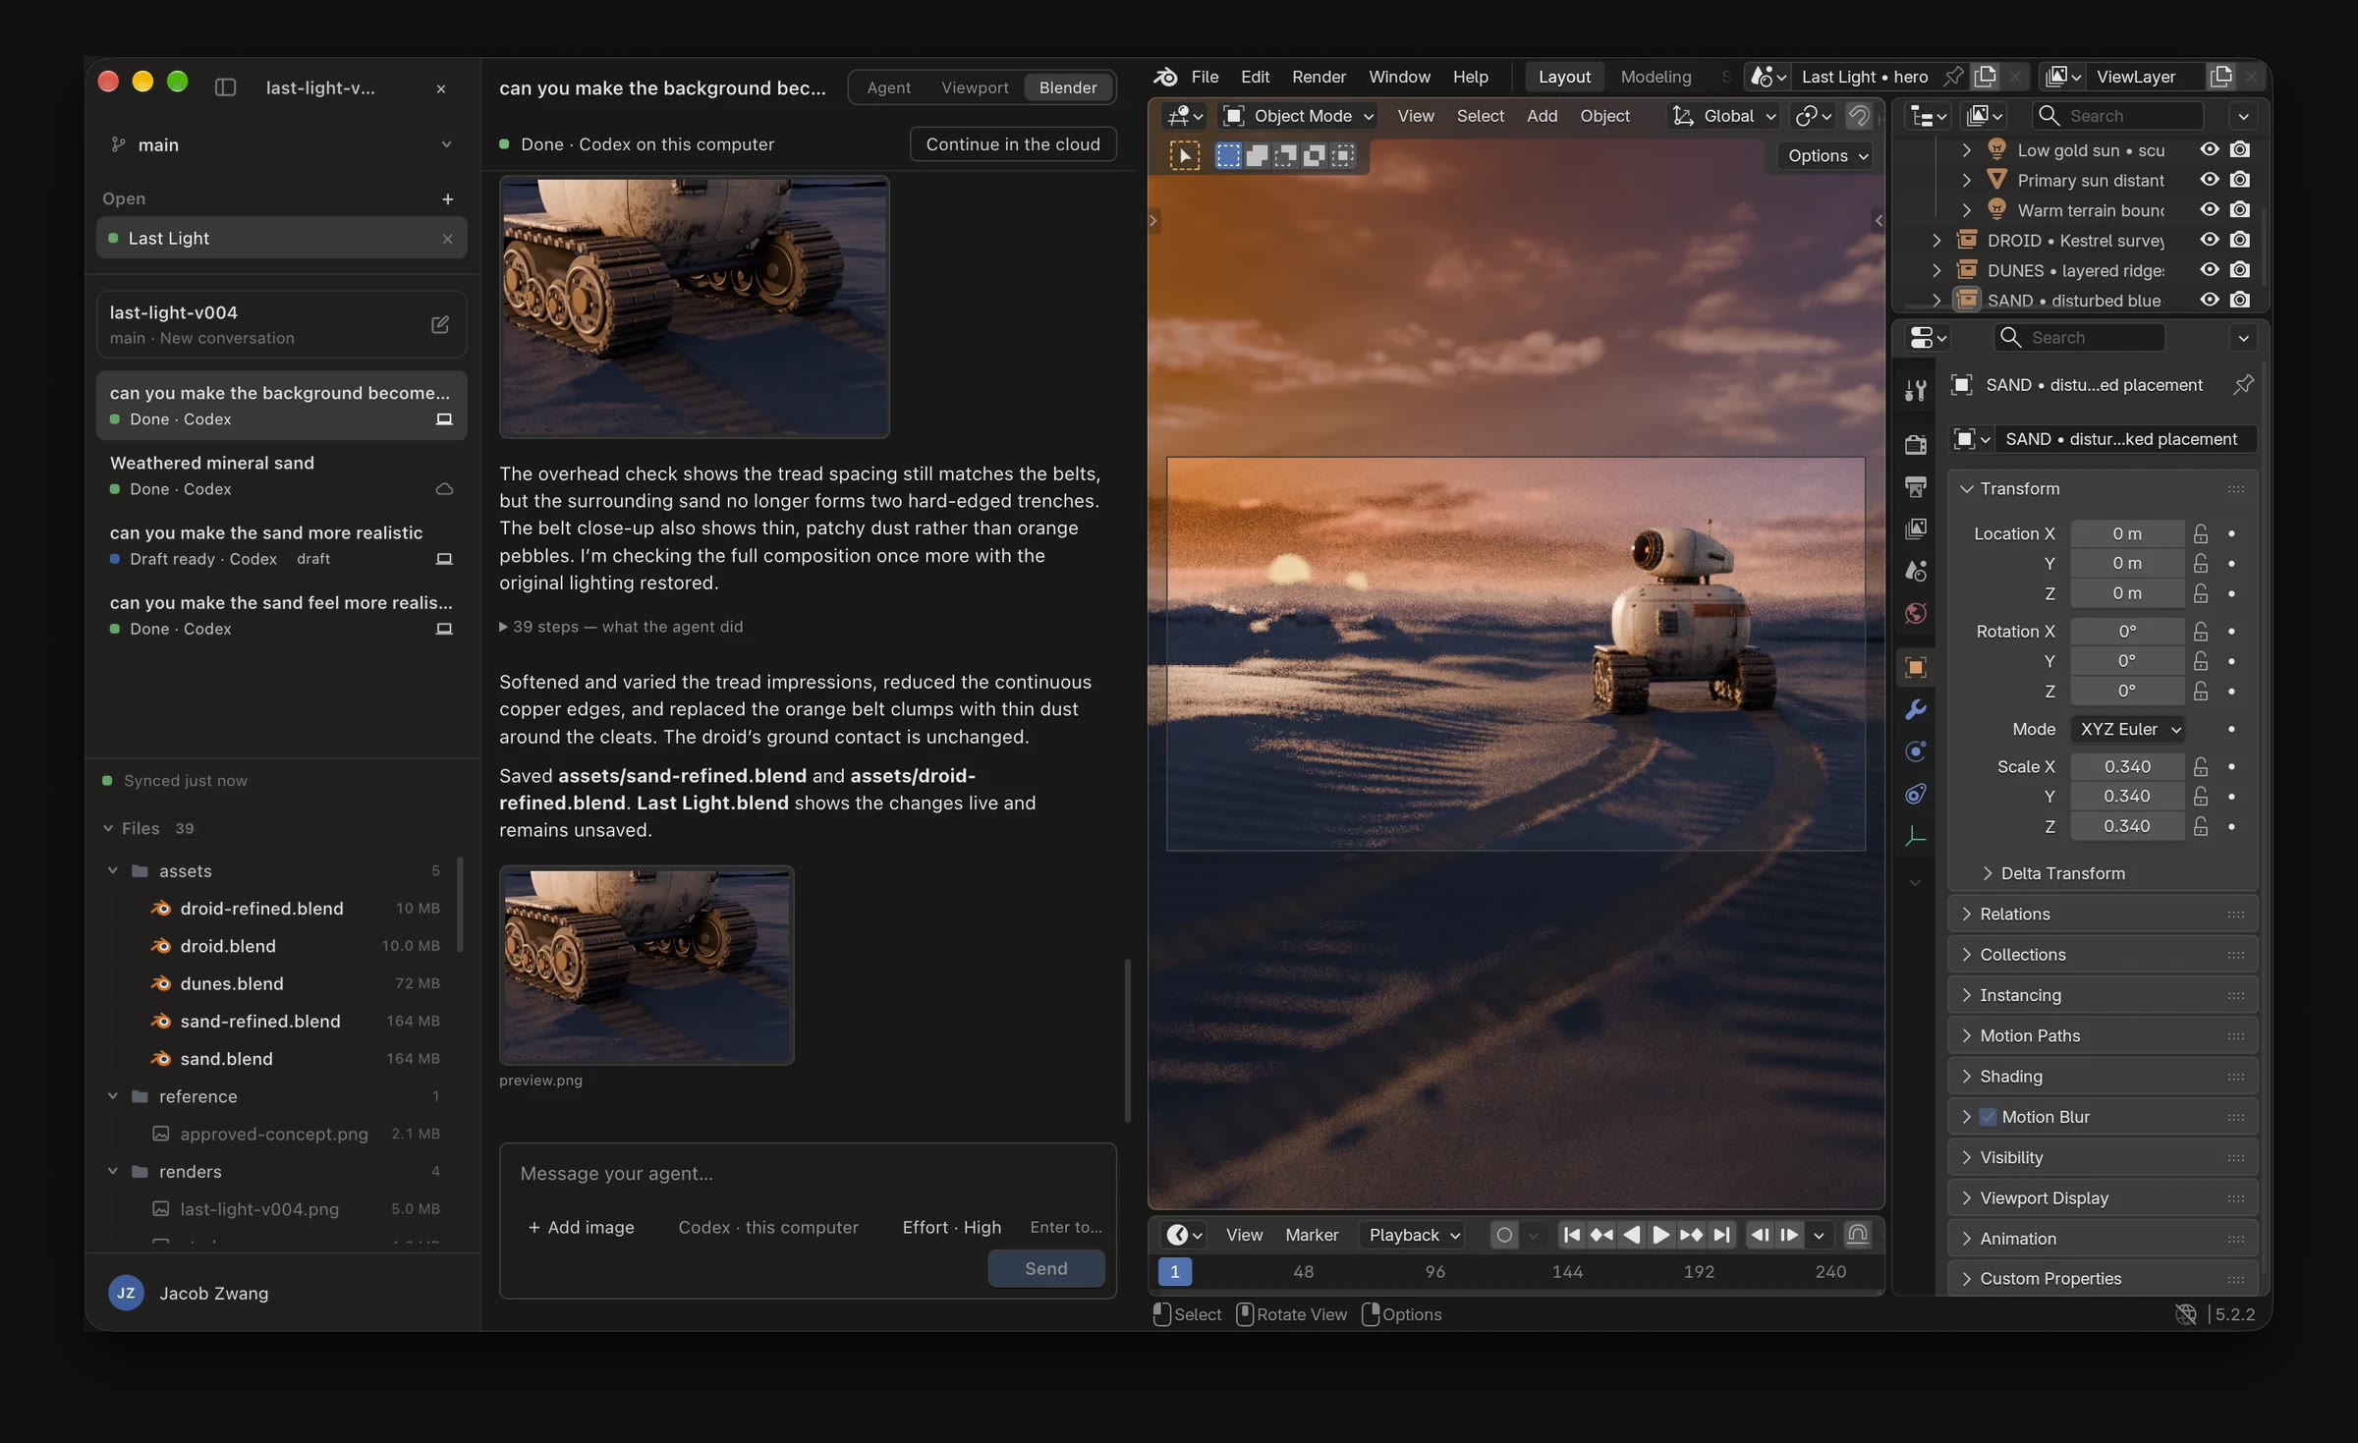Screen dimensions: 2358x1443
Task: Hide the Primary sun distant object in viewport
Action: coord(2210,180)
